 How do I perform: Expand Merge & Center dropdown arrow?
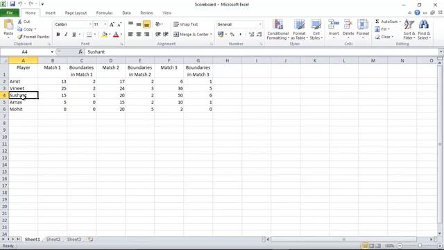(x=211, y=34)
